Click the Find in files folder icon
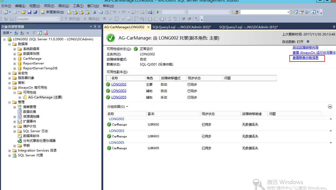336x190 pixels. 236,12
